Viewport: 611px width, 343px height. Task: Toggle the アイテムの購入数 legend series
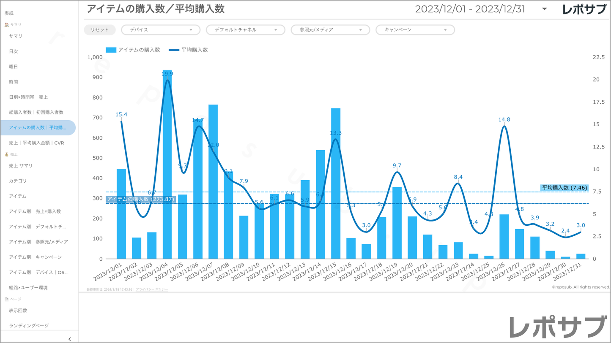click(x=133, y=50)
